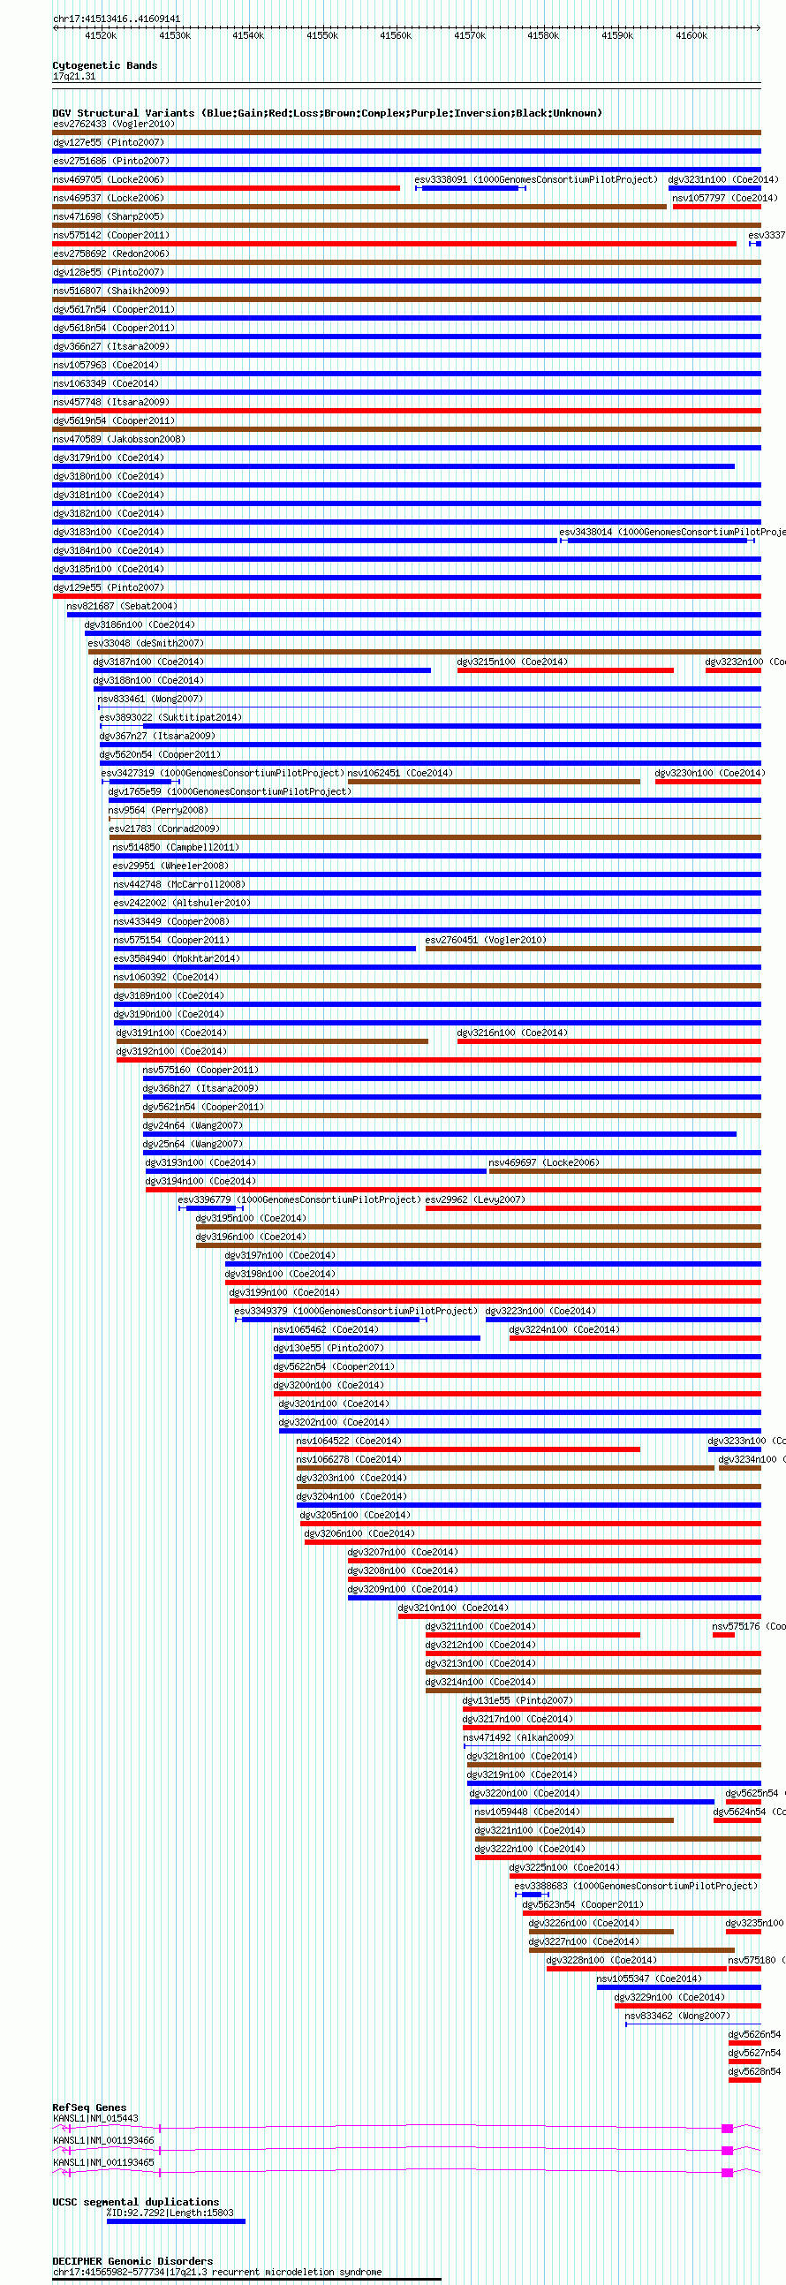Click nsv1059448 (Coe2014) label
The image size is (786, 2285).
pyautogui.click(x=527, y=1813)
